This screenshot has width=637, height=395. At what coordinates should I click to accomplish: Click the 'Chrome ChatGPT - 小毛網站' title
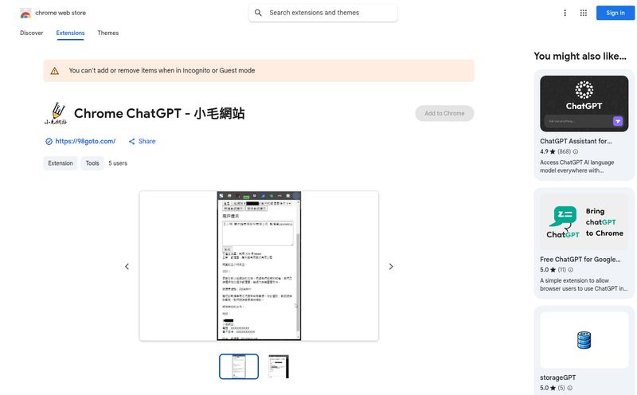159,113
